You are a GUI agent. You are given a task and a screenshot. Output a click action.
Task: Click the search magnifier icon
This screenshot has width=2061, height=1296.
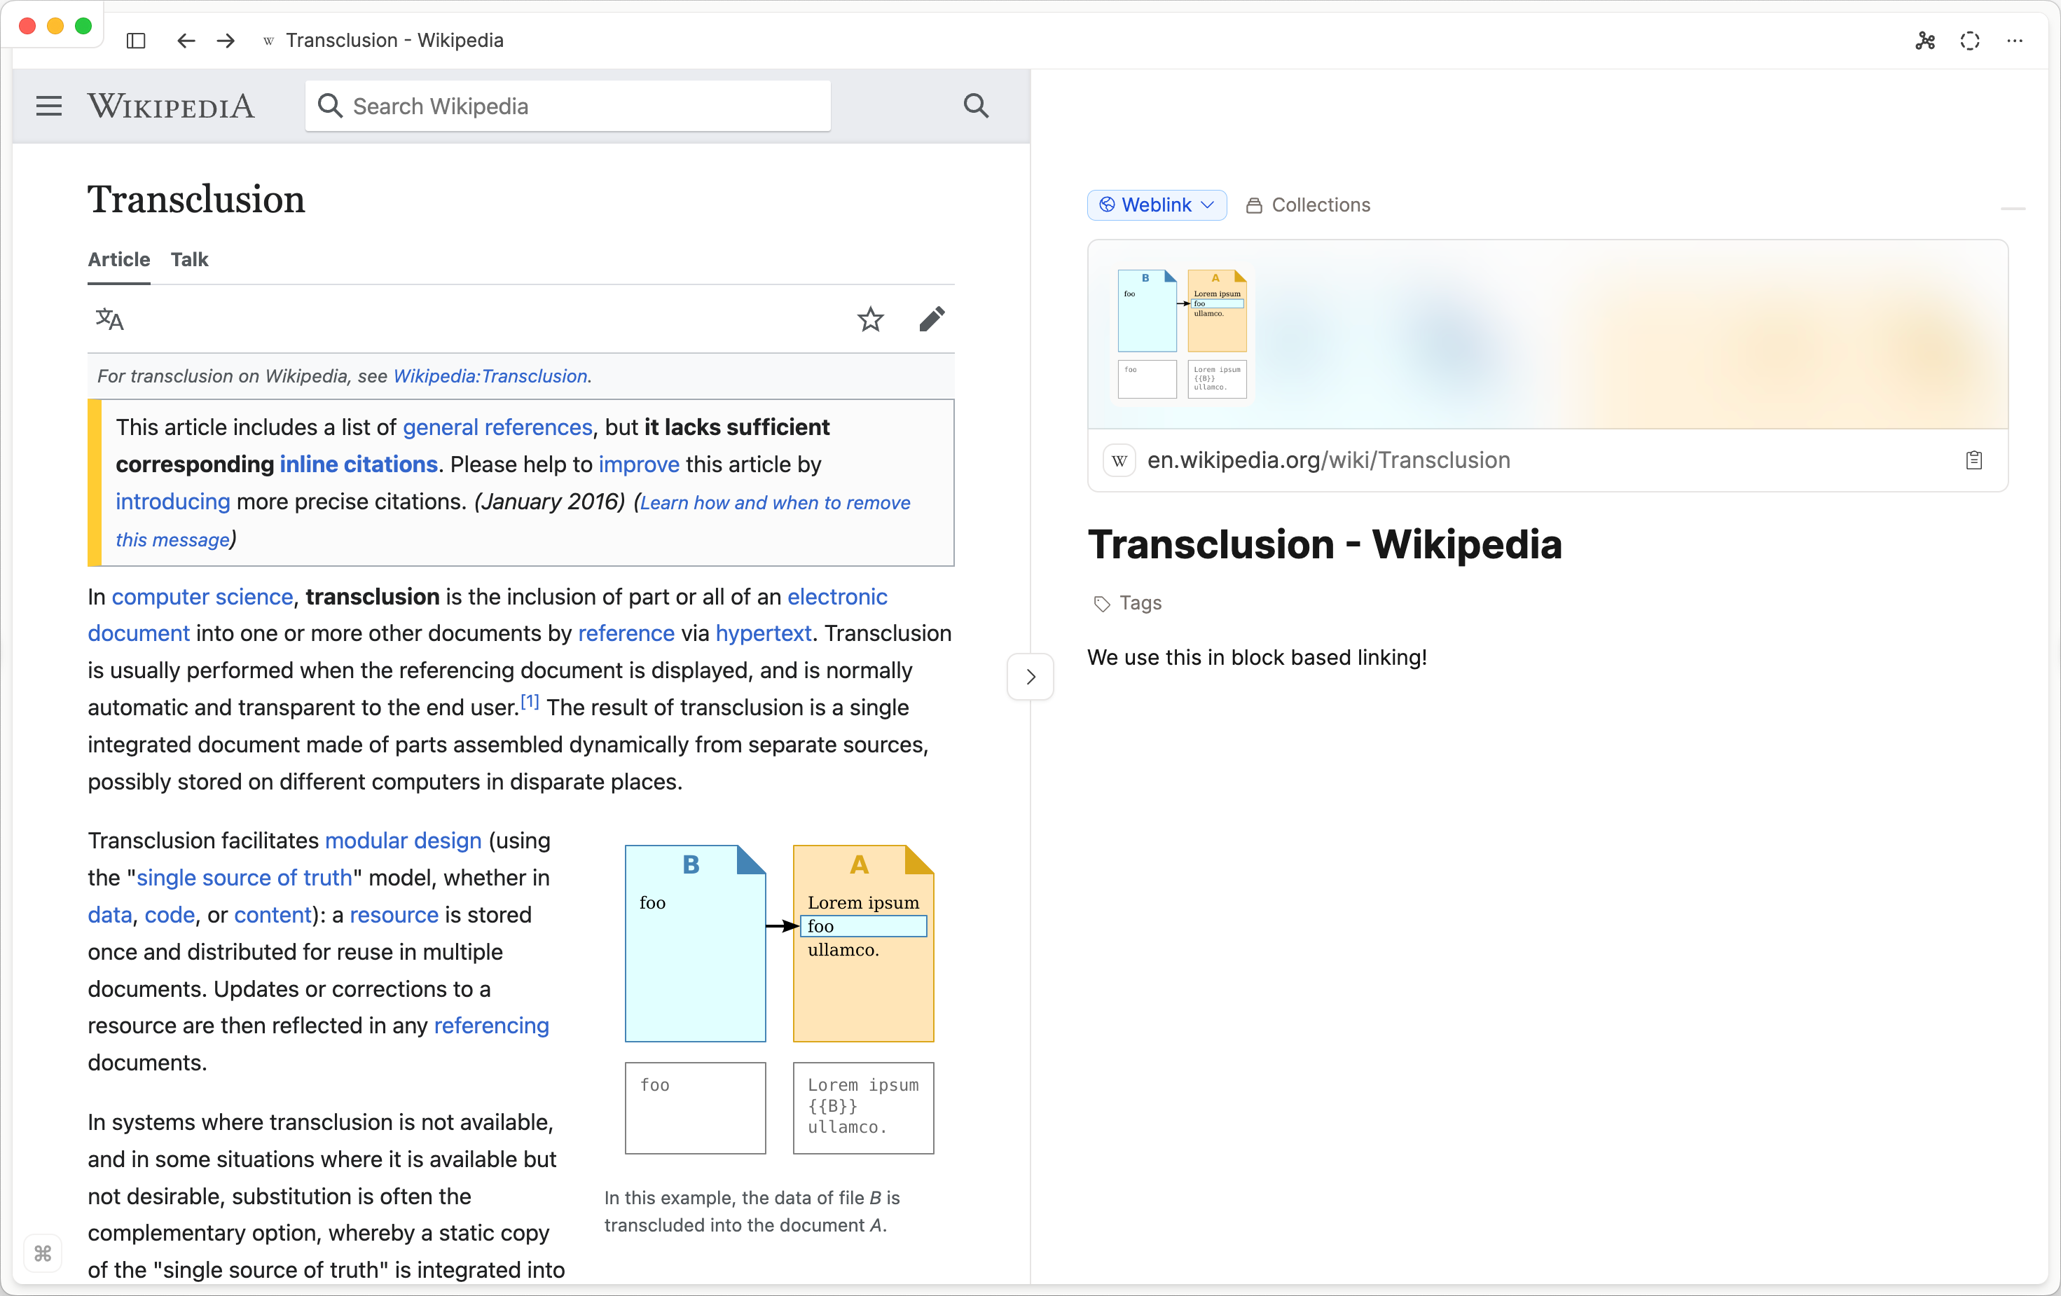tap(975, 105)
